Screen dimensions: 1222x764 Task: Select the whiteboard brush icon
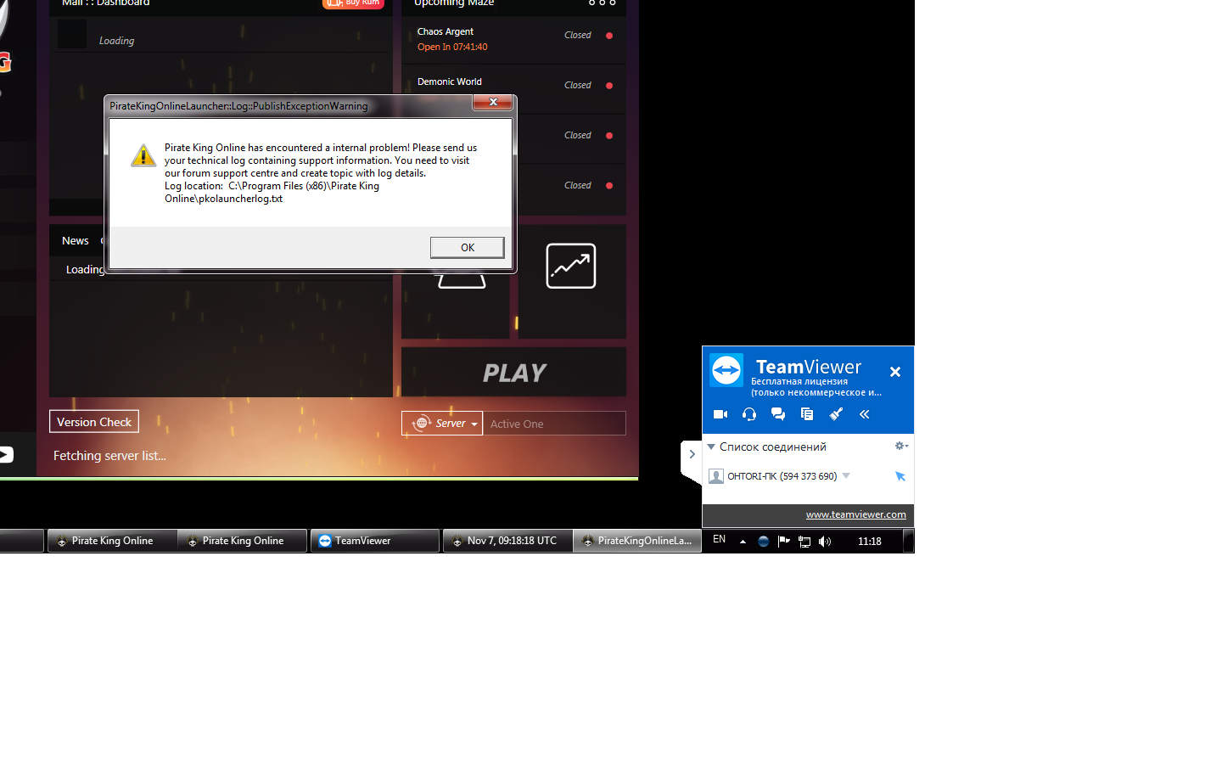click(x=836, y=414)
